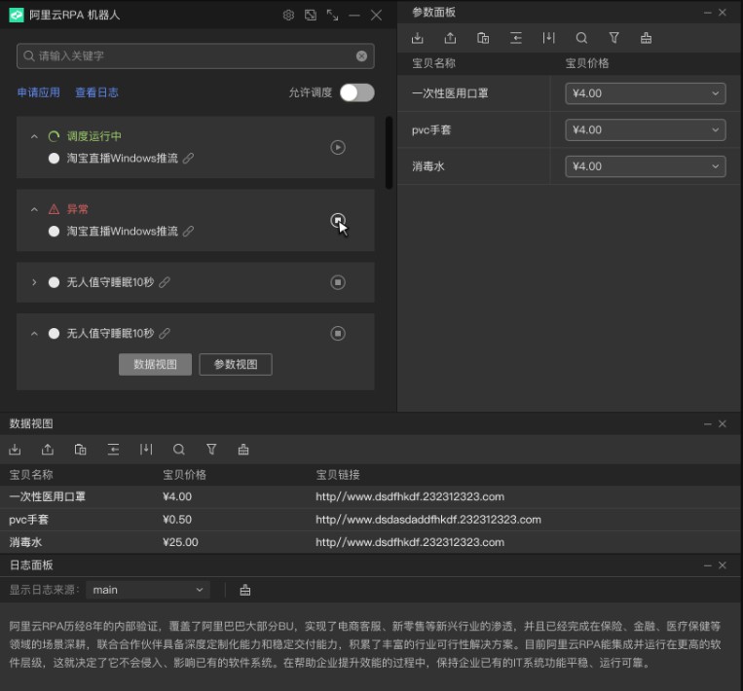The width and height of the screenshot is (743, 691).
Task: Click link icon beside 淘宝直播Windows推流 under 调度运行中
Action: point(188,159)
